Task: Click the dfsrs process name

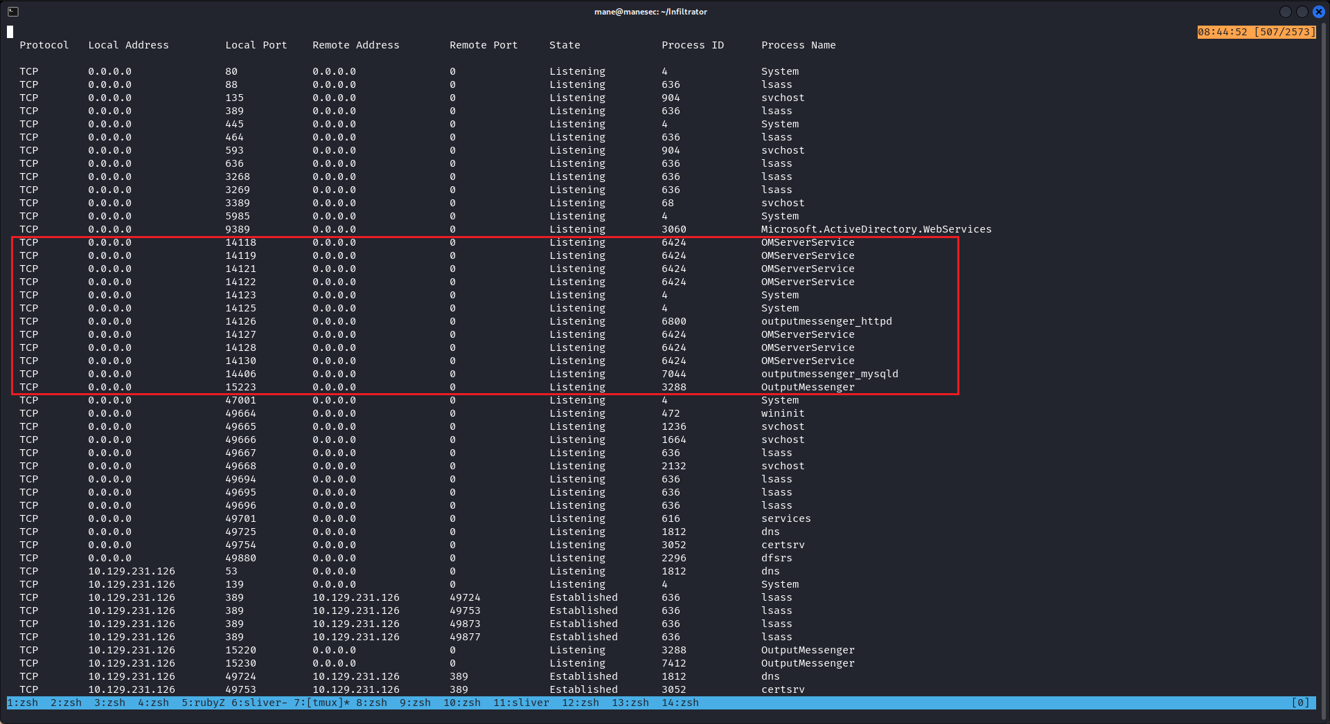Action: click(777, 558)
